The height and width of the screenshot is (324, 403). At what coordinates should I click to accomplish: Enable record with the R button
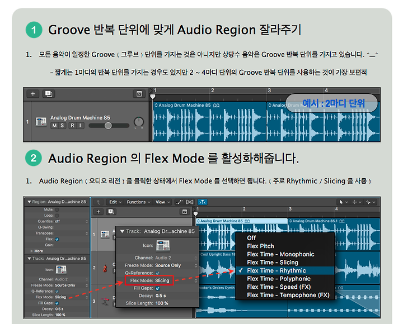click(x=72, y=126)
